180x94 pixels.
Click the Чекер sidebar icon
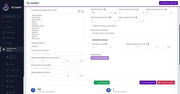7,64
